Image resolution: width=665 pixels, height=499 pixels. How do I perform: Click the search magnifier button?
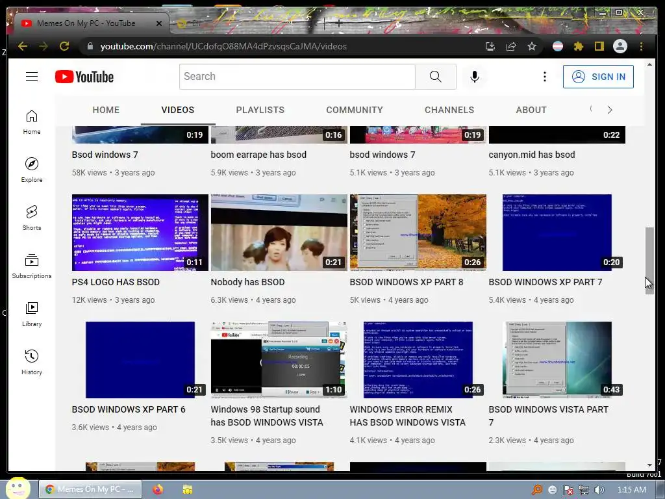pyautogui.click(x=436, y=77)
